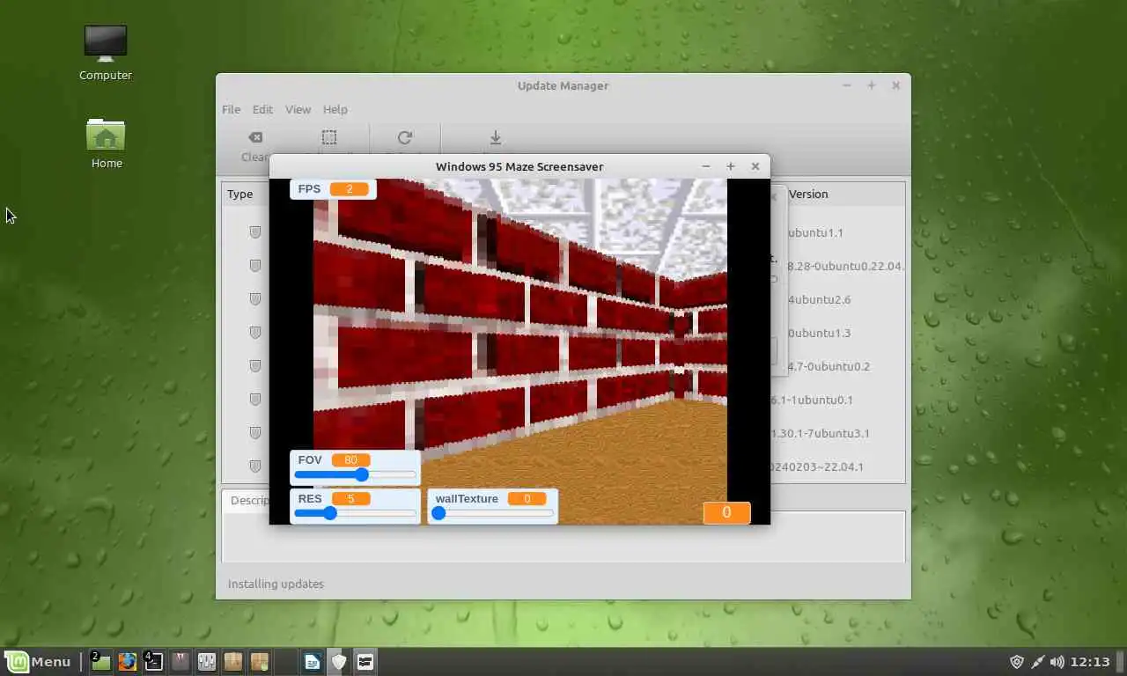Click the orange RES value 5
Image resolution: width=1127 pixels, height=676 pixels.
pyautogui.click(x=350, y=499)
